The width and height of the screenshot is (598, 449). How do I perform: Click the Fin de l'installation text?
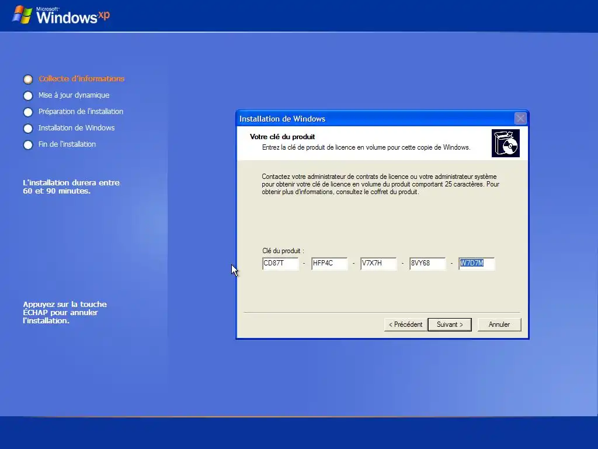pyautogui.click(x=67, y=144)
